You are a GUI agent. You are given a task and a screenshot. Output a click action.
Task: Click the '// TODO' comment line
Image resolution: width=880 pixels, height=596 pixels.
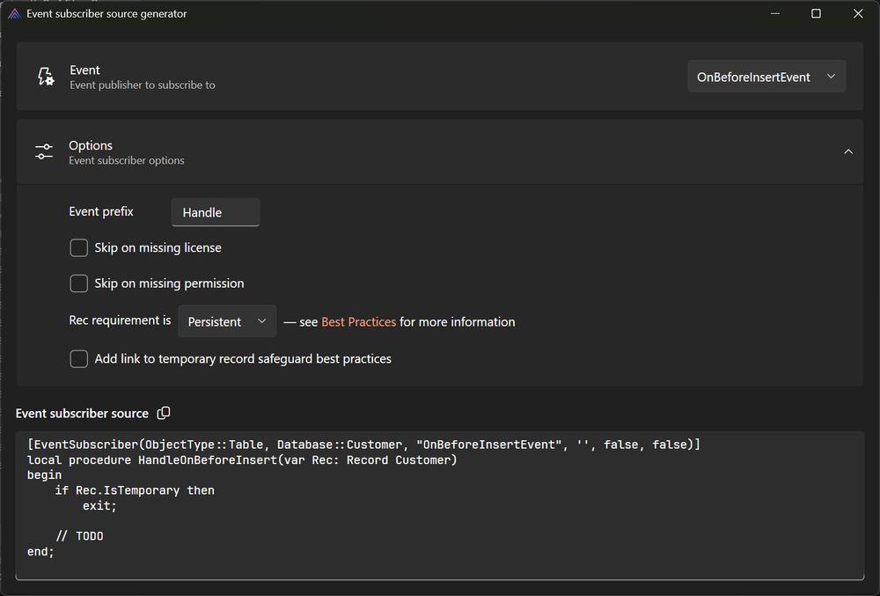(79, 536)
